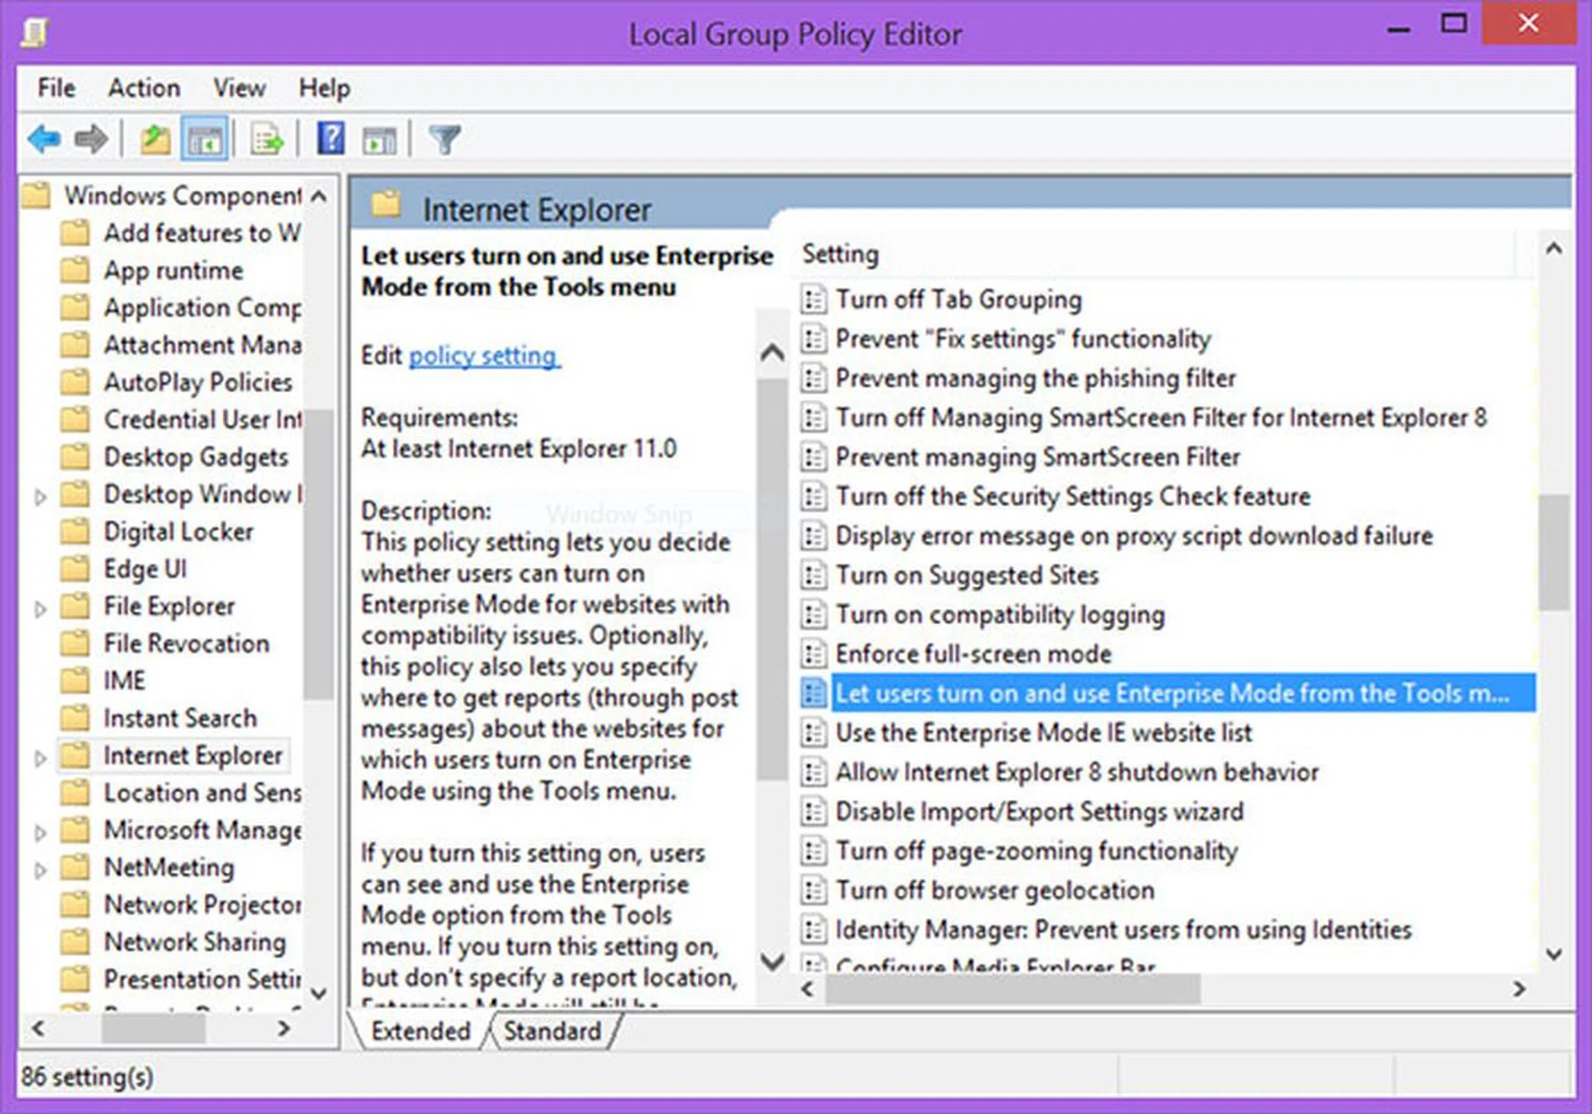Click the Export List toolbar icon
Viewport: 1592px width, 1114px height.
(x=267, y=138)
